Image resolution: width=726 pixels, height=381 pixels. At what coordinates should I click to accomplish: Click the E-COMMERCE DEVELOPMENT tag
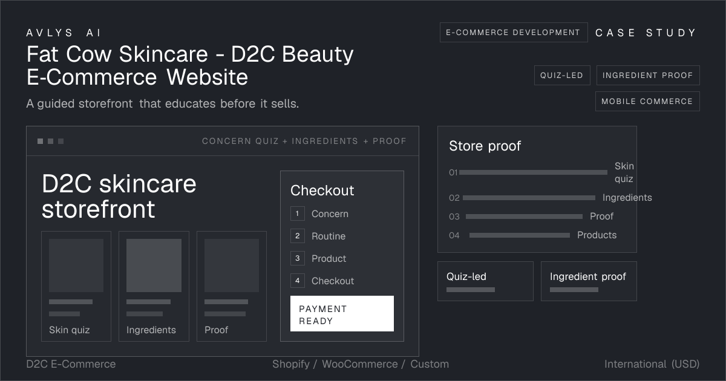coord(514,33)
